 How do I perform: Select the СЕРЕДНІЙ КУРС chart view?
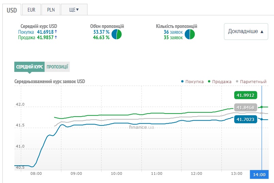click(29, 67)
